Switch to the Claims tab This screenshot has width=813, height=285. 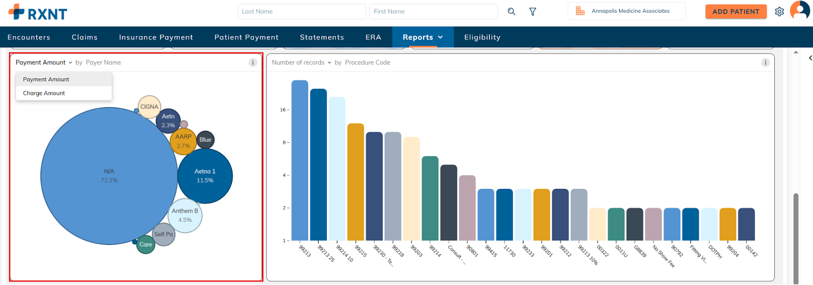tap(84, 37)
